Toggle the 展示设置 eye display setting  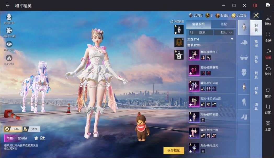click(9, 44)
